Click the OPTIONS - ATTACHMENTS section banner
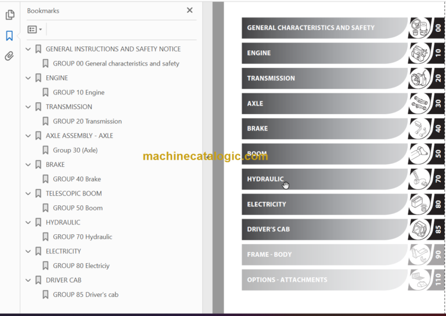This screenshot has height=316, width=446. (x=325, y=279)
